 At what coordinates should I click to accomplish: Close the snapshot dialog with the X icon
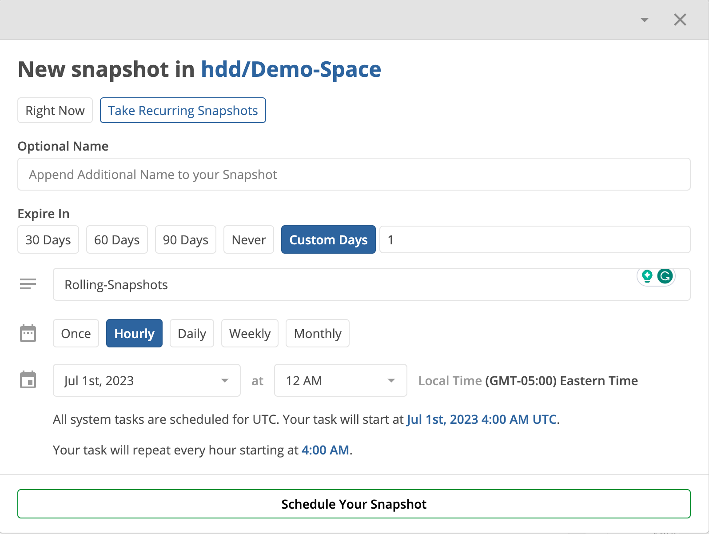(680, 20)
